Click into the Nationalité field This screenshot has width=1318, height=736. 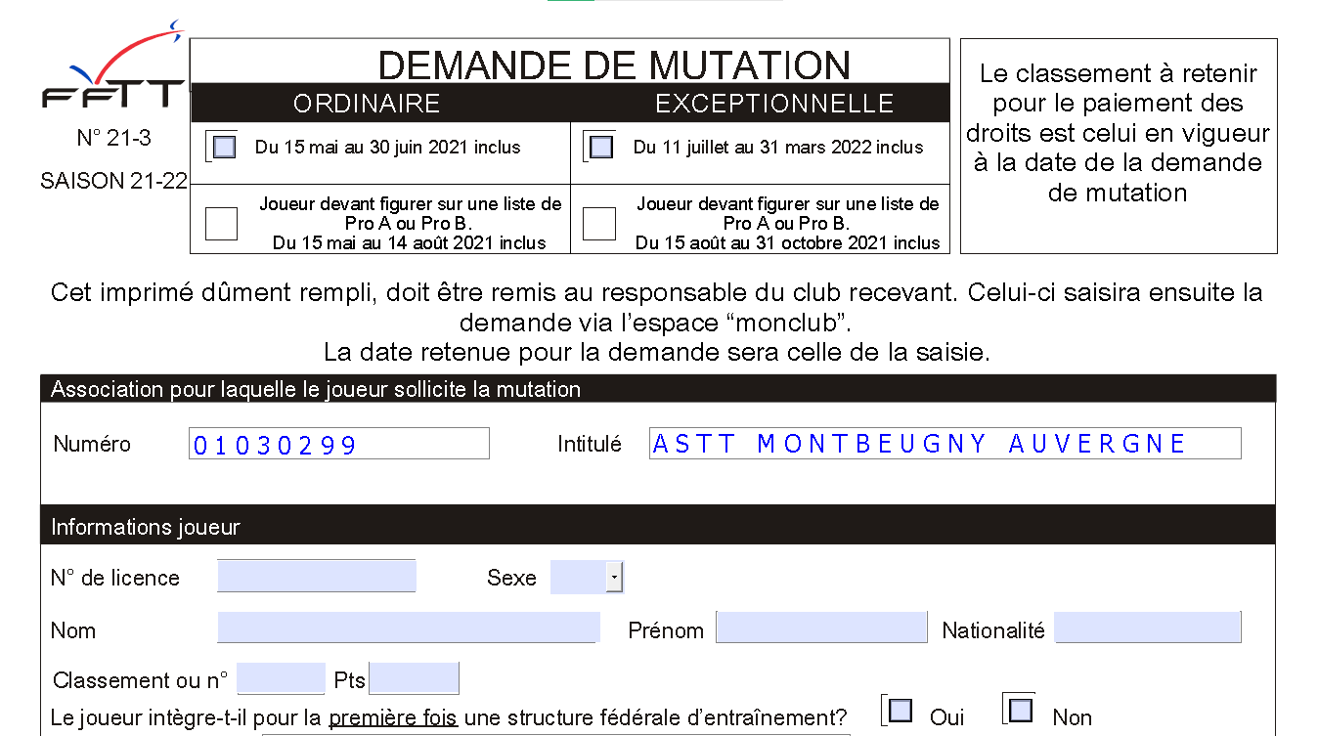click(1149, 628)
